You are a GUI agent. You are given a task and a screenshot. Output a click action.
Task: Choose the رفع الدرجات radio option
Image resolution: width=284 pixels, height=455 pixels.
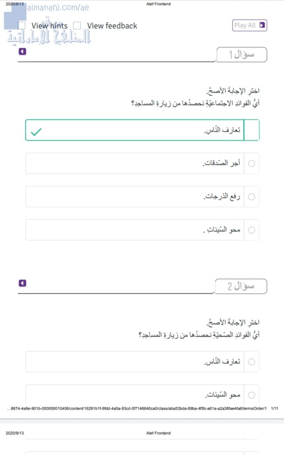pyautogui.click(x=252, y=196)
